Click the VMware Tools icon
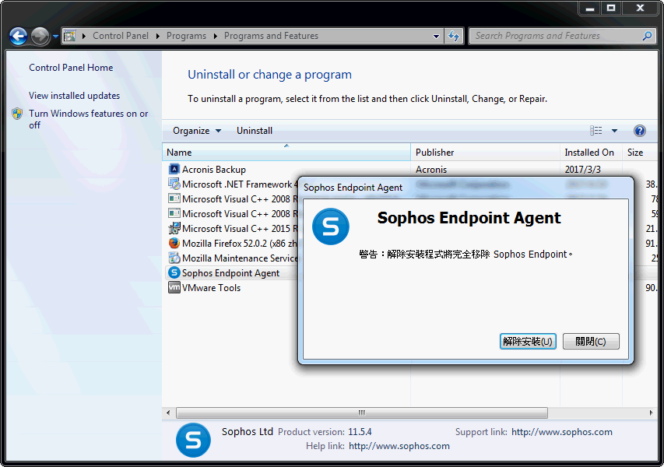 [174, 287]
